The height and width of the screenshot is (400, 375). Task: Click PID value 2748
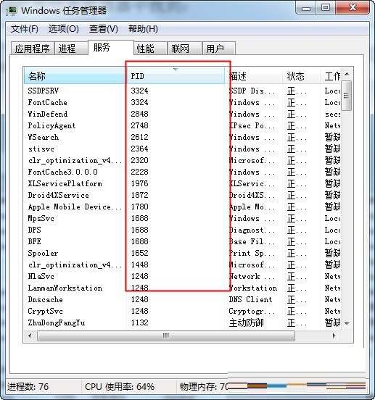coord(139,126)
